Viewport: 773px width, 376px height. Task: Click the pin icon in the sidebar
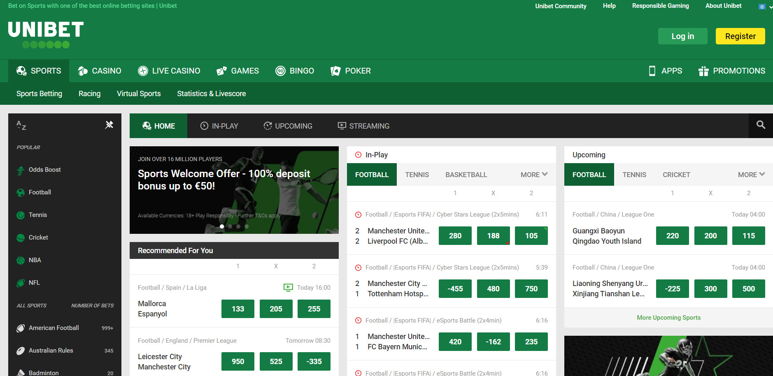(x=109, y=125)
